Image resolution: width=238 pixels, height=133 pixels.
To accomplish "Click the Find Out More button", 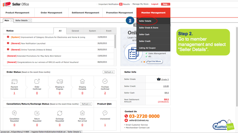I will point(154,61).
